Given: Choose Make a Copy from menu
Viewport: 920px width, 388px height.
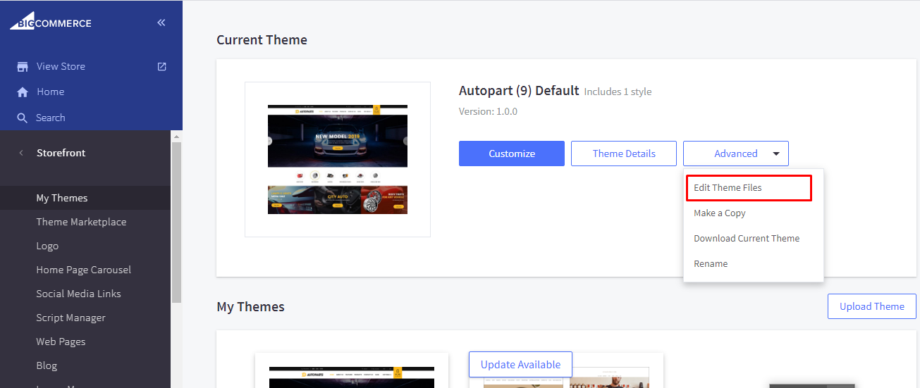Looking at the screenshot, I should 719,213.
